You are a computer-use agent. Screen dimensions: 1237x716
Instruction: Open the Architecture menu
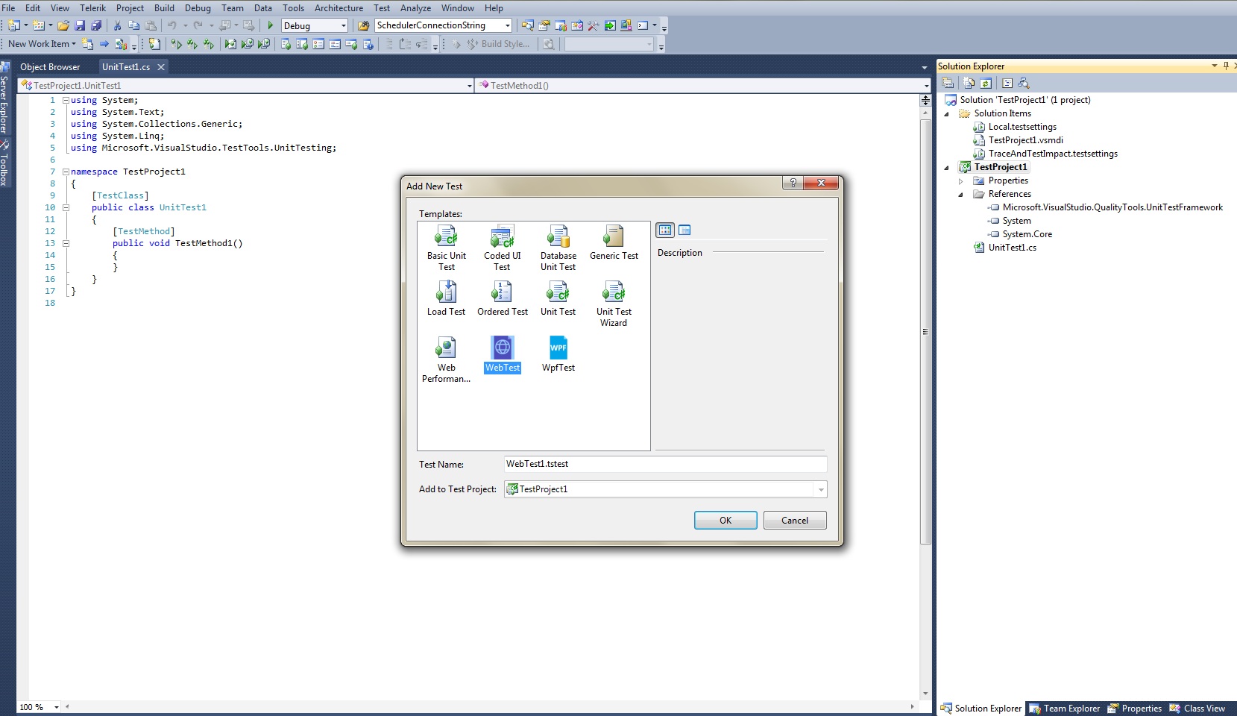coord(339,8)
